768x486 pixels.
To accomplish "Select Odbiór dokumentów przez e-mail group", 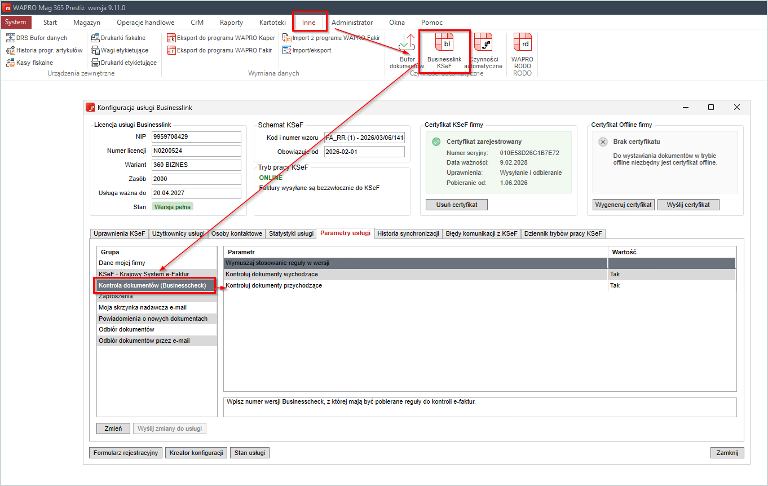I will point(157,341).
